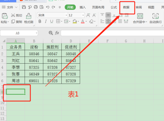Open the Name Box dropdown arrow
The width and height of the screenshot is (164, 121).
coord(36,33)
